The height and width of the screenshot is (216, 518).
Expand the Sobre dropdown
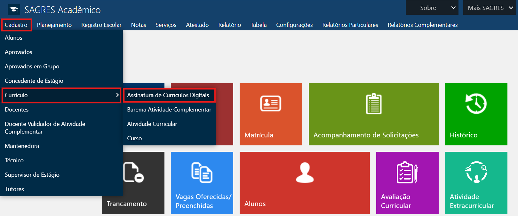pos(432,8)
